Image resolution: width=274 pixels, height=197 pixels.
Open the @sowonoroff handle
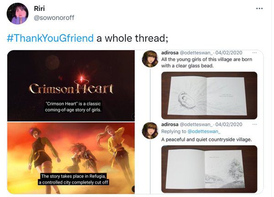[54, 18]
